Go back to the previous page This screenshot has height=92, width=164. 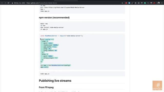click(x=2, y=3)
